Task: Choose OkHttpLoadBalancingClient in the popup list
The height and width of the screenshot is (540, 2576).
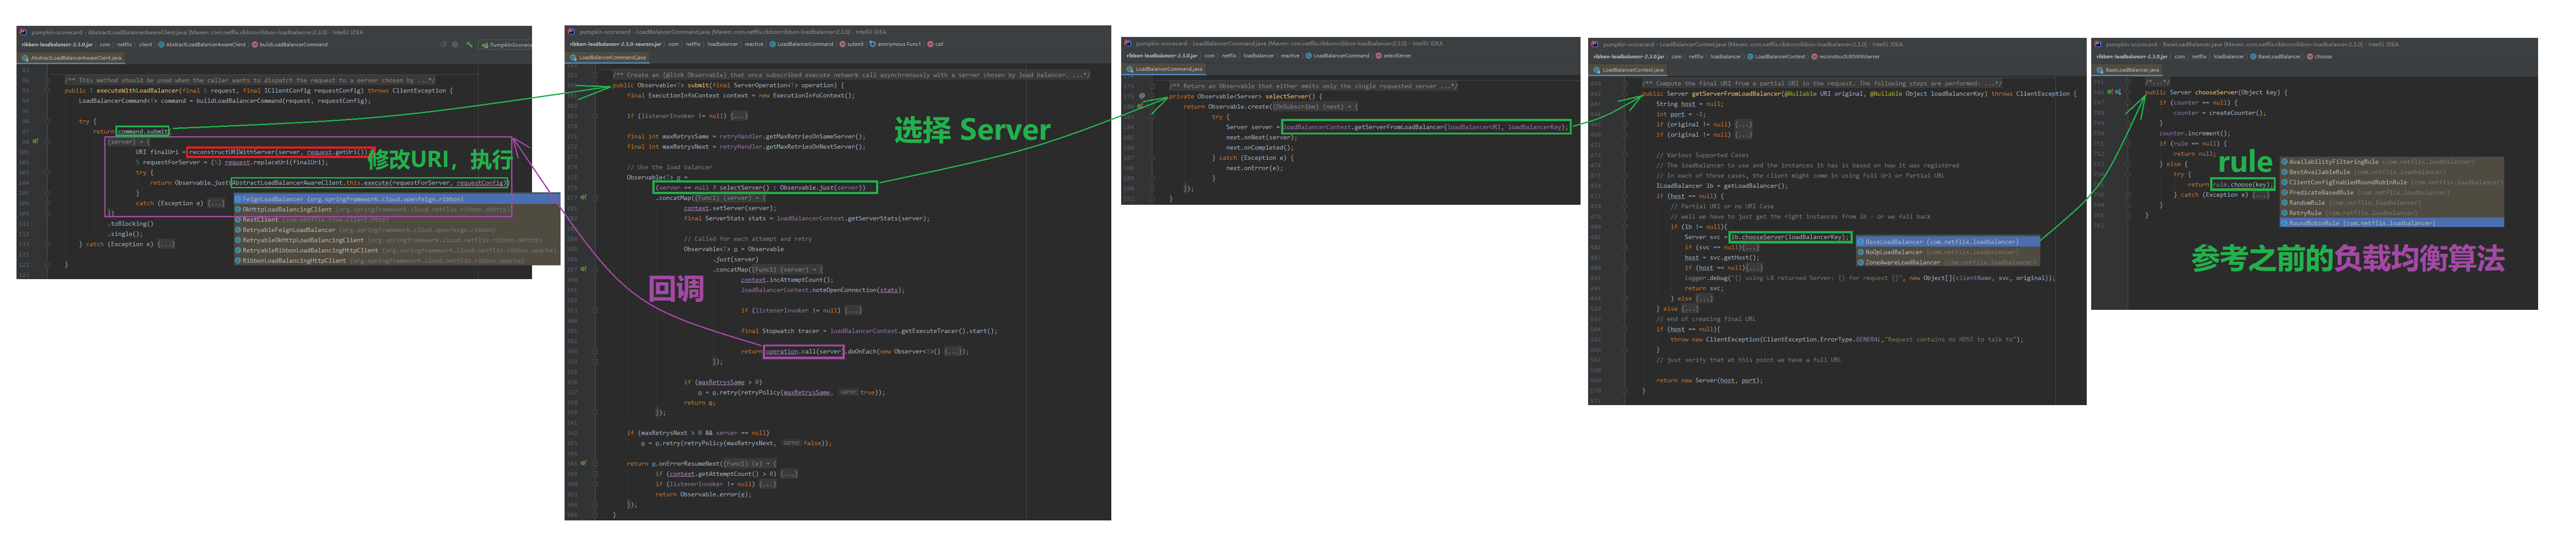Action: 396,210
